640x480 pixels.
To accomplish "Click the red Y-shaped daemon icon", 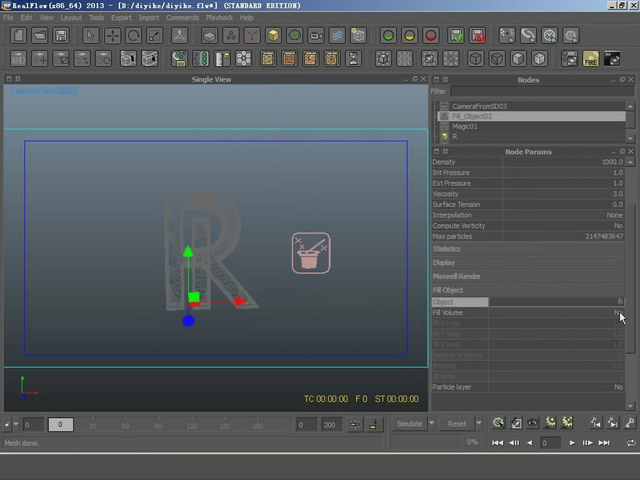I will (x=252, y=36).
